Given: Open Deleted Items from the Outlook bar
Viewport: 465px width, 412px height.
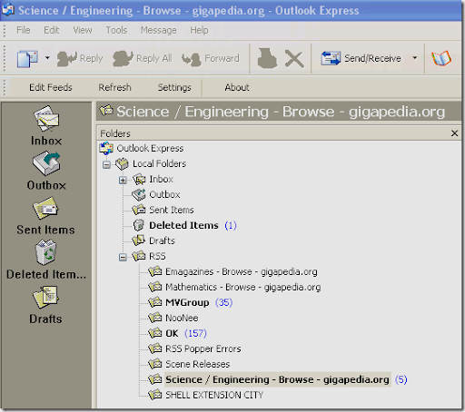Looking at the screenshot, I should coord(46,260).
